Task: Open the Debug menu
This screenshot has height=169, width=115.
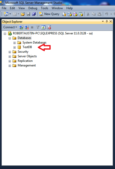Action: click(33, 8)
